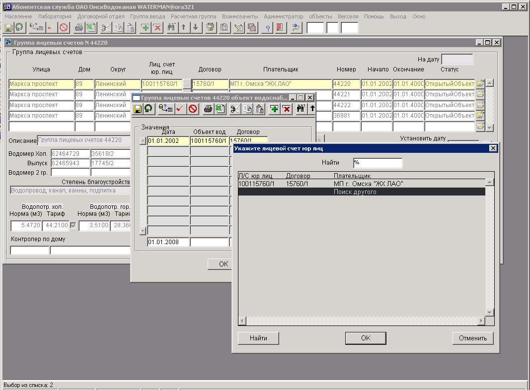The height and width of the screenshot is (390, 530).
Task: Click the scissors cut icon in the inner window toolbar
Action: click(235, 109)
